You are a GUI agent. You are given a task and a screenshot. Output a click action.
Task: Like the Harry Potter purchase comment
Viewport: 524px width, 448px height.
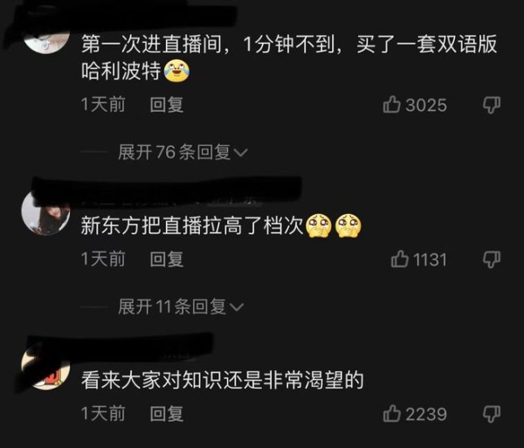[391, 104]
